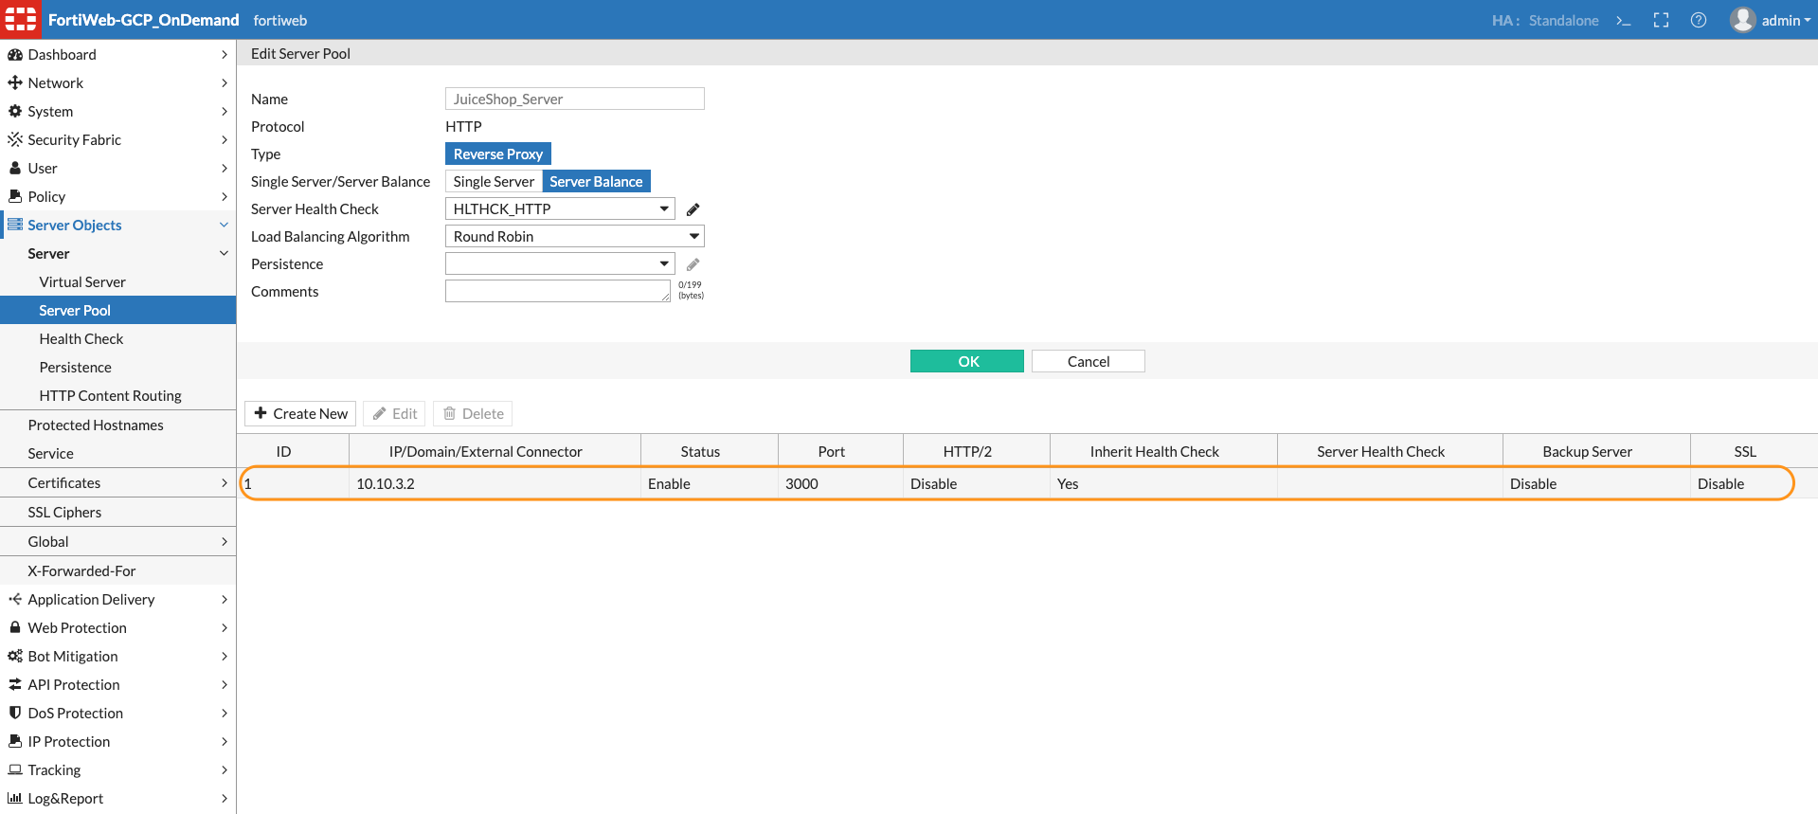Click the Tracking icon in sidebar
The image size is (1818, 814).
(x=15, y=770)
